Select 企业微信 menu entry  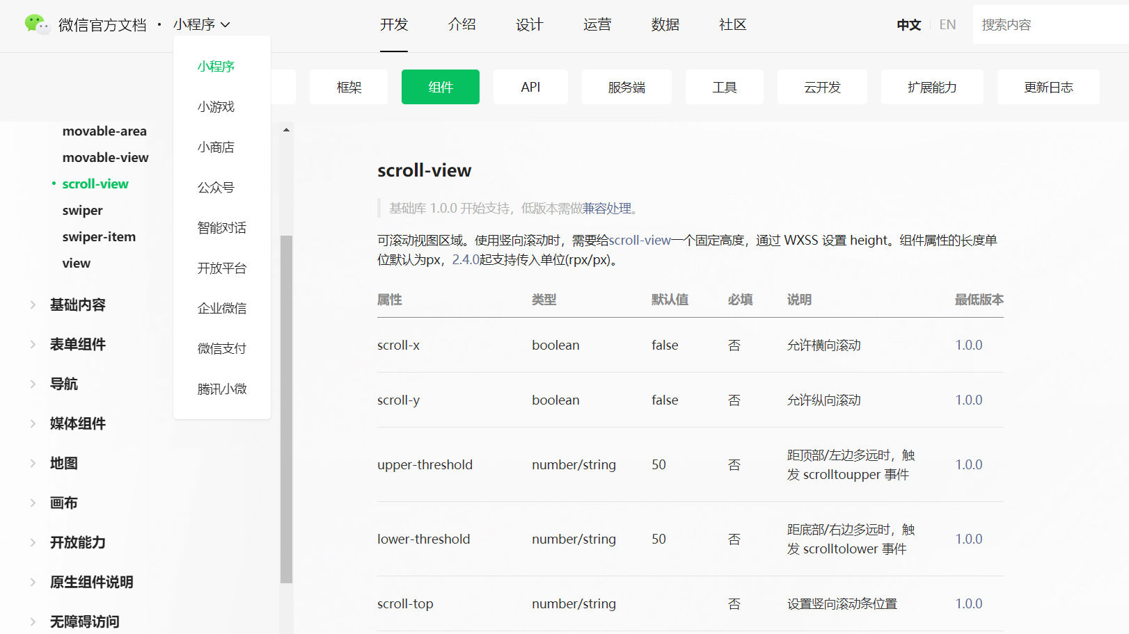click(x=221, y=309)
